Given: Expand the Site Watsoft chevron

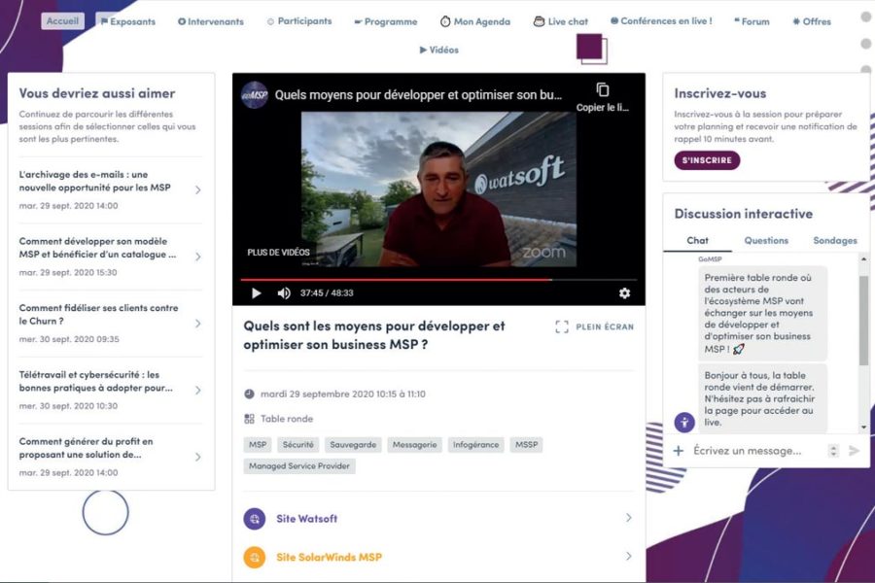Looking at the screenshot, I should coord(628,518).
